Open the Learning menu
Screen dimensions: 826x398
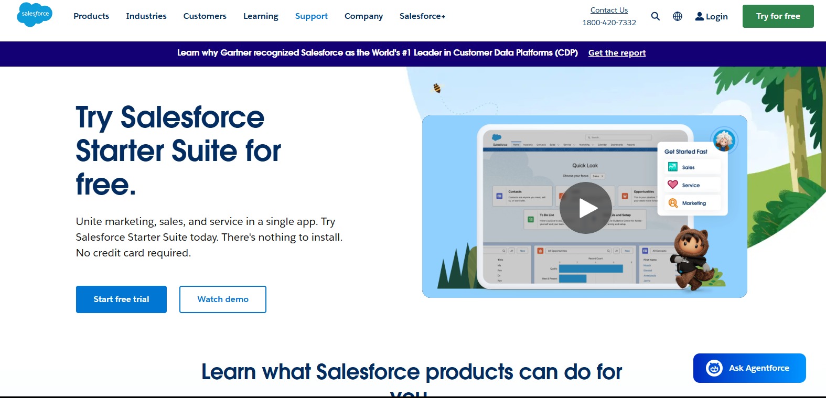[261, 16]
